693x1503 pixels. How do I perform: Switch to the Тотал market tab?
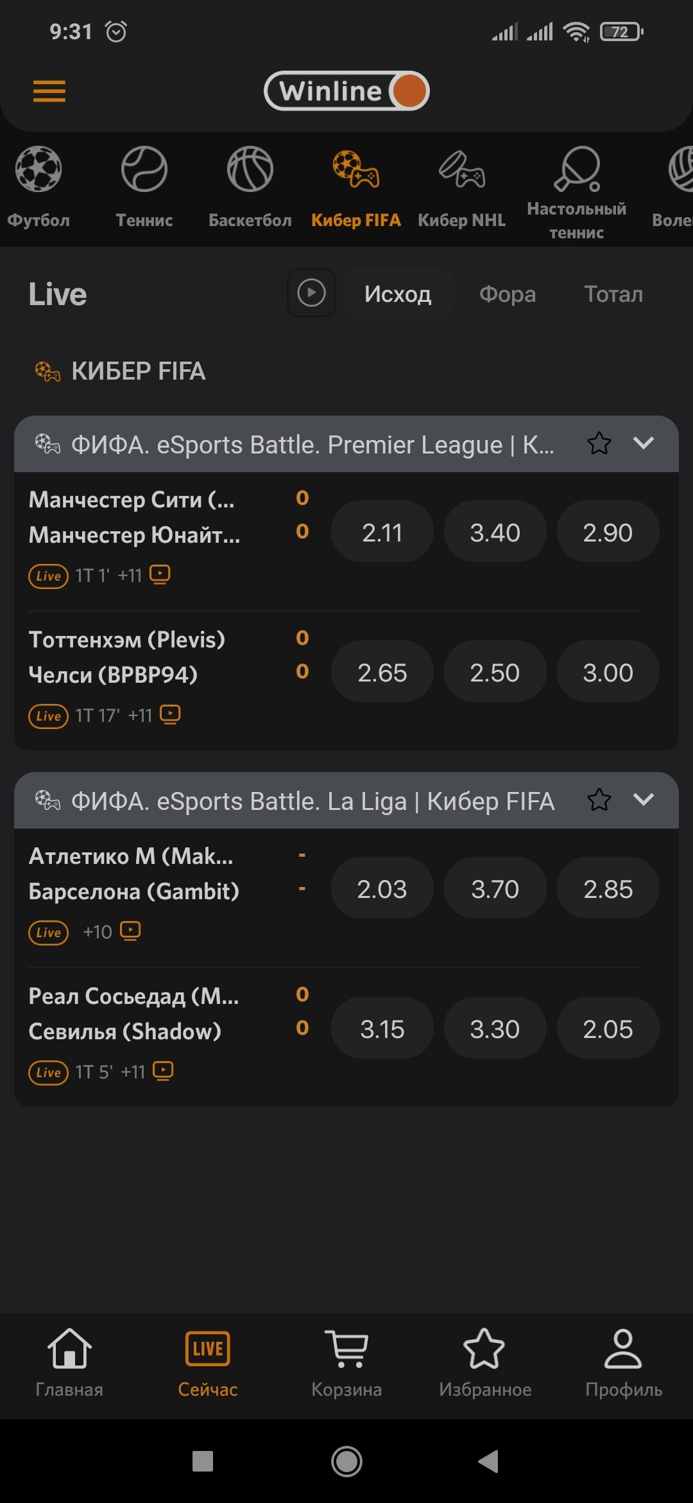point(613,294)
